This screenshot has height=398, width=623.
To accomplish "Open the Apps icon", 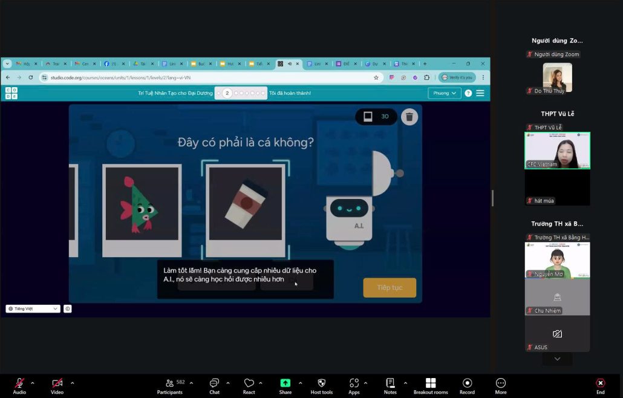I will pos(354,383).
